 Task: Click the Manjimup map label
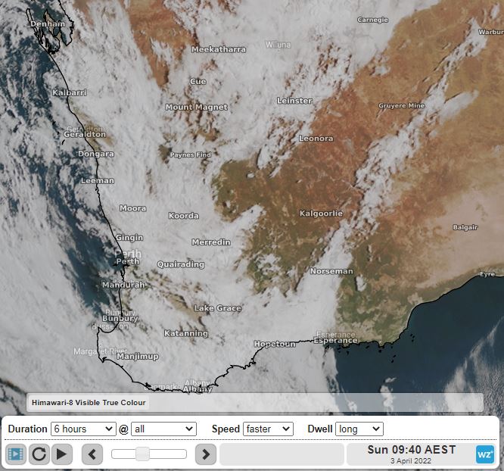click(x=138, y=357)
